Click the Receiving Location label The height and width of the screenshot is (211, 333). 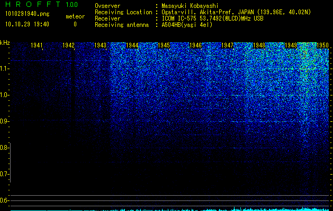point(123,12)
